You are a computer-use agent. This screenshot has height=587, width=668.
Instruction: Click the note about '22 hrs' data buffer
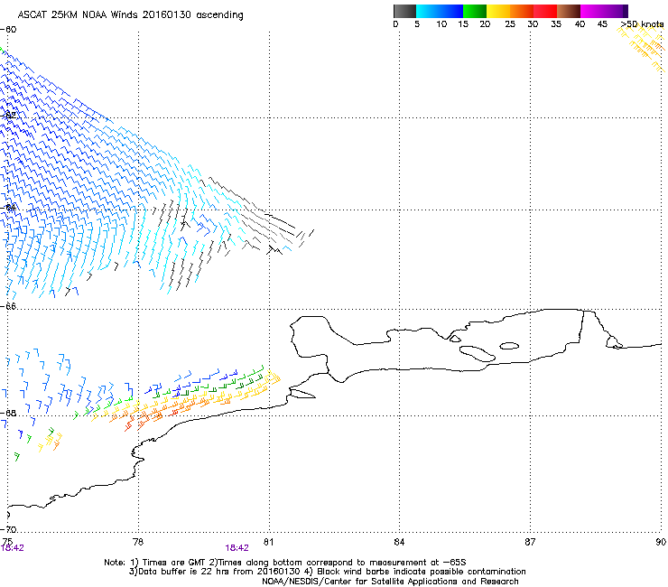point(327,572)
